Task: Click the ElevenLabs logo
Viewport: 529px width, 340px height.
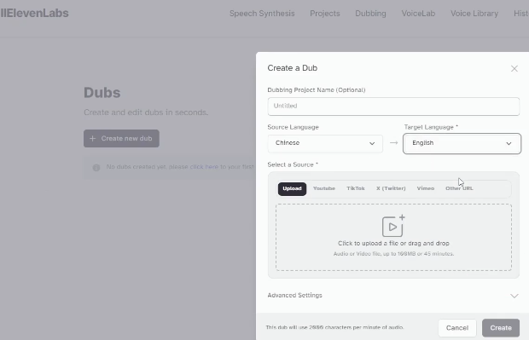Action: pyautogui.click(x=34, y=13)
